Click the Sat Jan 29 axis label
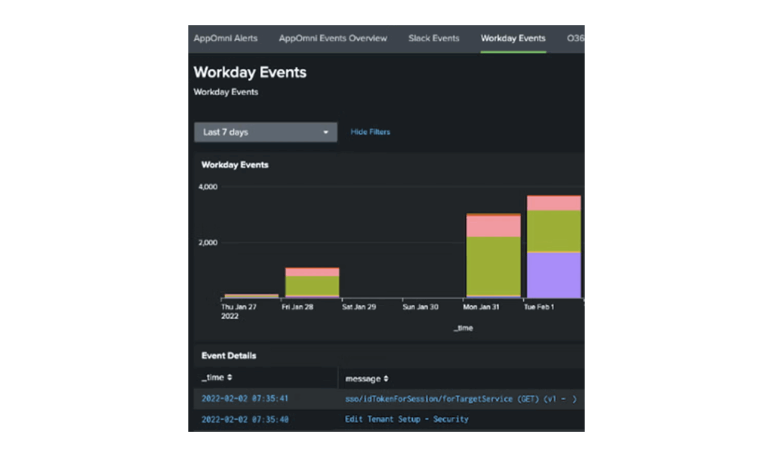This screenshot has height=457, width=773. (359, 307)
